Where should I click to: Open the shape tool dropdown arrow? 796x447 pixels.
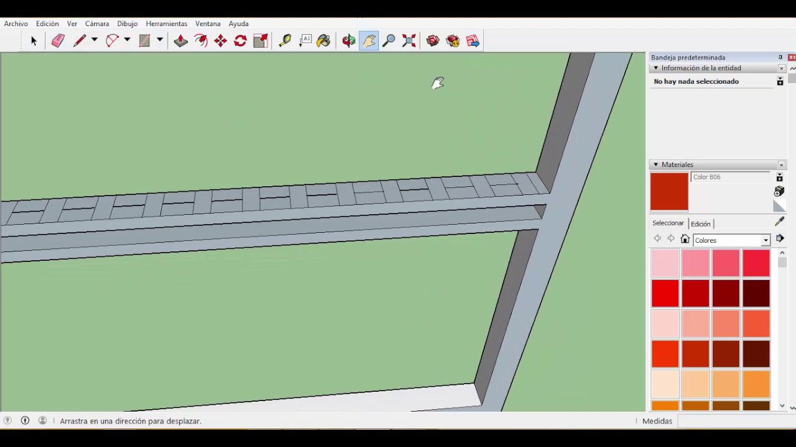click(160, 40)
